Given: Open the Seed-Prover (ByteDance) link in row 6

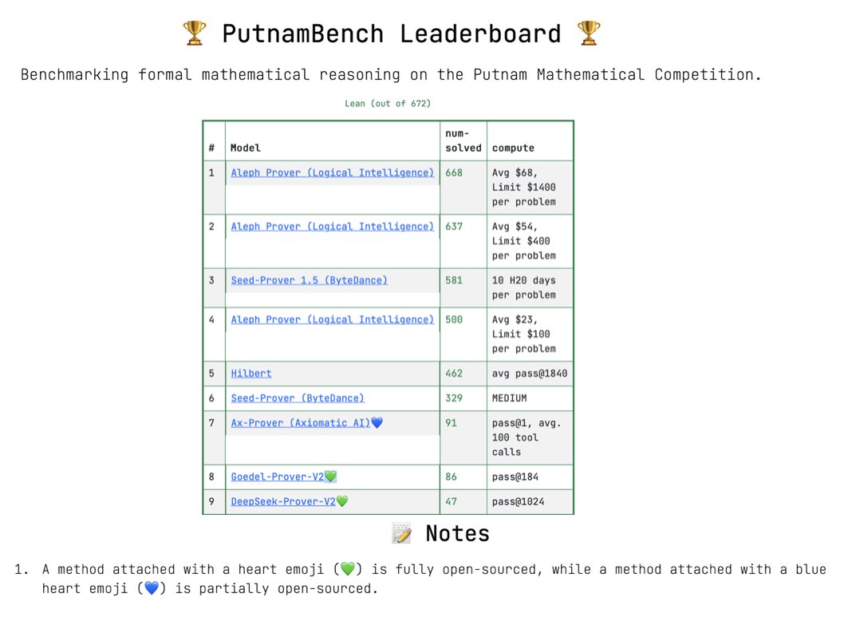Looking at the screenshot, I should pos(297,398).
